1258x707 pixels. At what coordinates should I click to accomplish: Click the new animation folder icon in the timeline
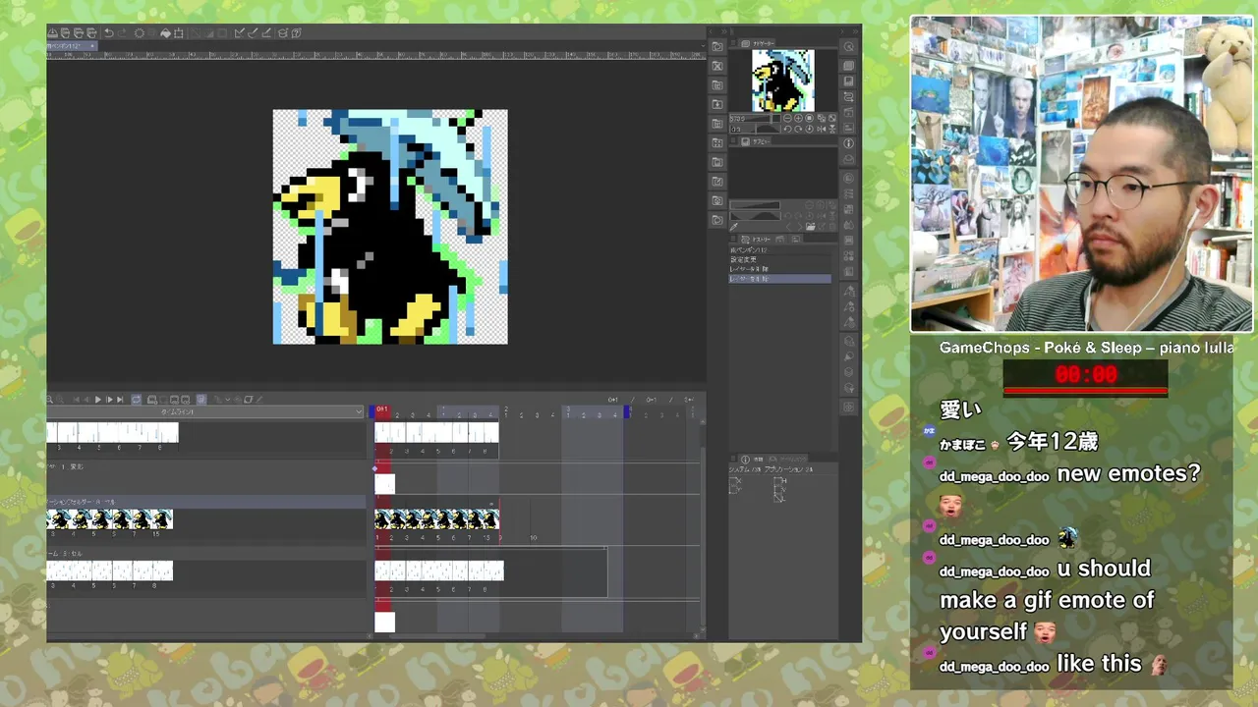point(151,400)
